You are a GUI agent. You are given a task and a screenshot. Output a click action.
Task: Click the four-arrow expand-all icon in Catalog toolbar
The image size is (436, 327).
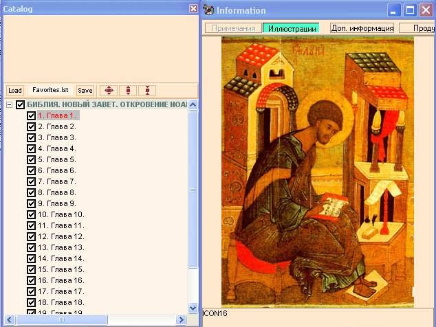tap(109, 90)
